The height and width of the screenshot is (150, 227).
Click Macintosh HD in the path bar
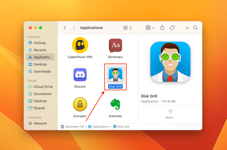72,127
